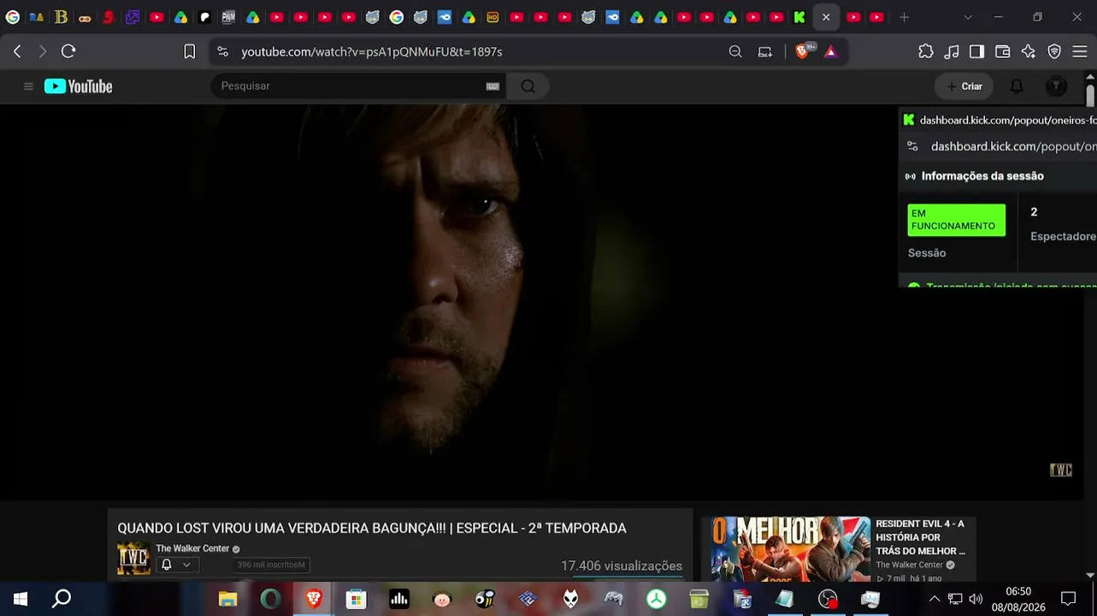Go back to the previous page

pyautogui.click(x=17, y=51)
